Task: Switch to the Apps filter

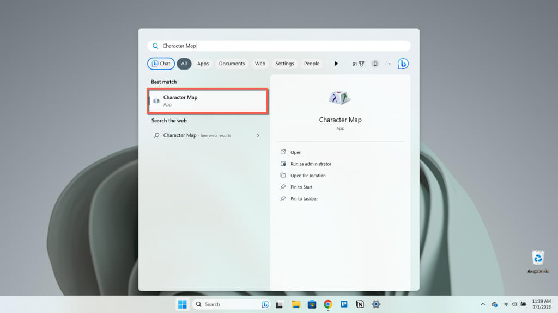Action: pos(203,64)
